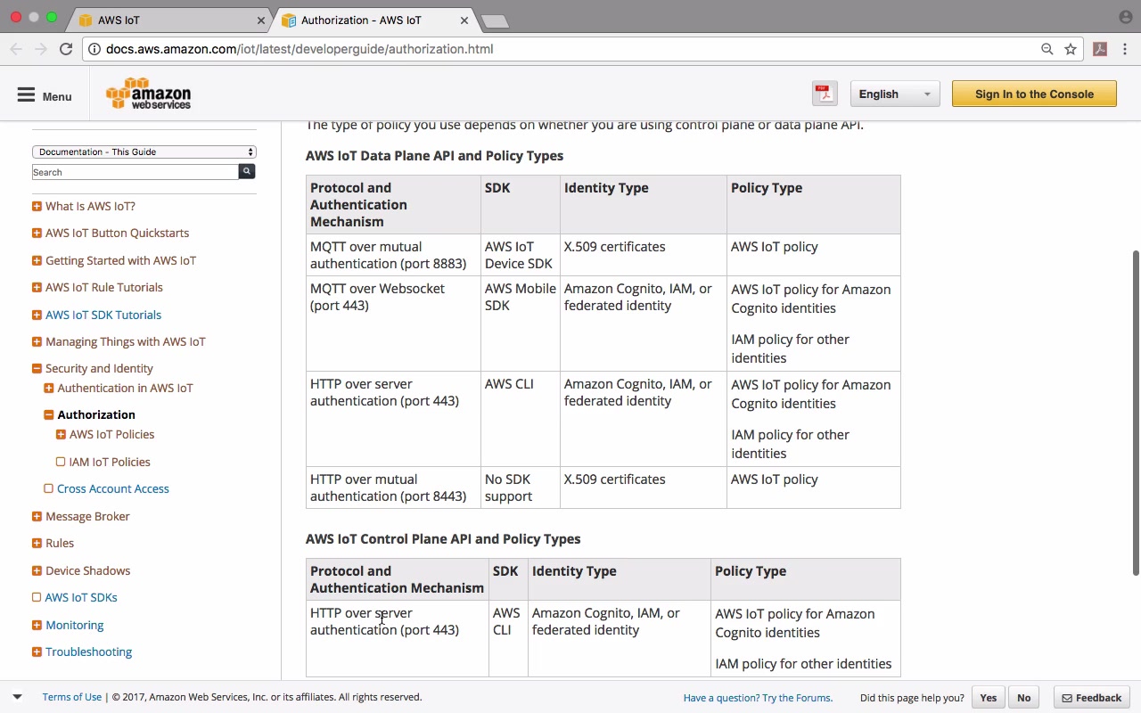Open the English language dropdown
The image size is (1141, 713).
pyautogui.click(x=894, y=94)
